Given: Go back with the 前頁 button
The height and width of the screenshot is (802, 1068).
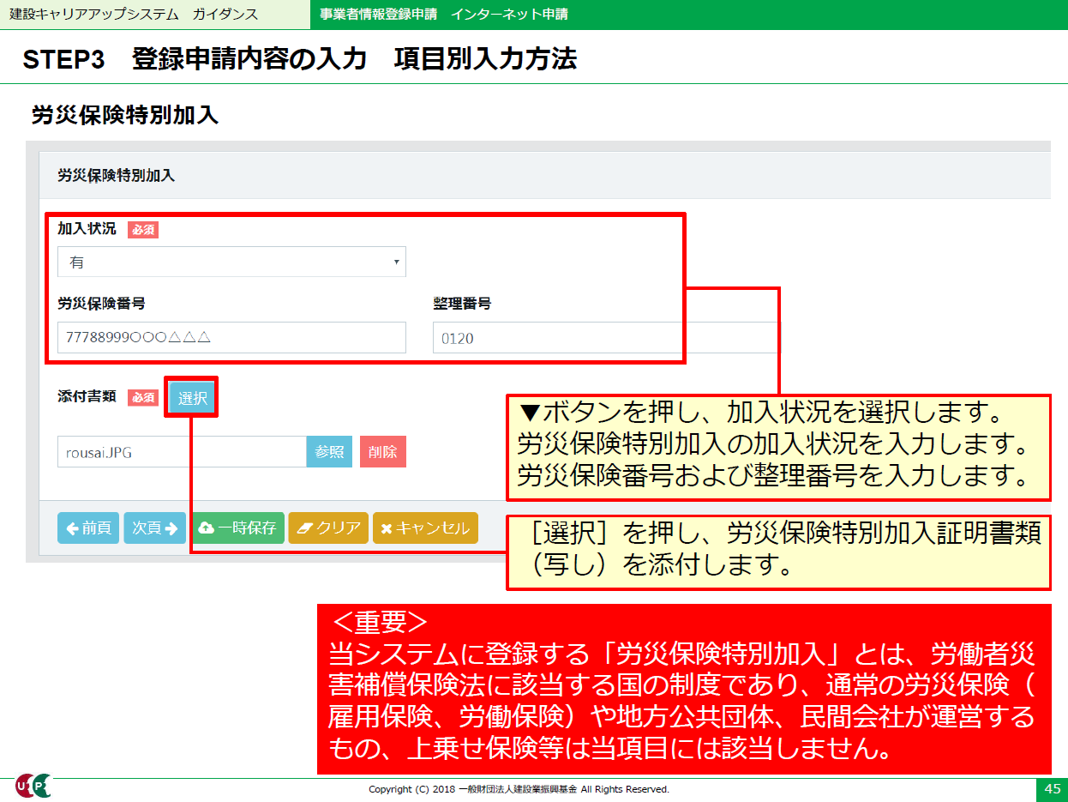Looking at the screenshot, I should (x=88, y=528).
